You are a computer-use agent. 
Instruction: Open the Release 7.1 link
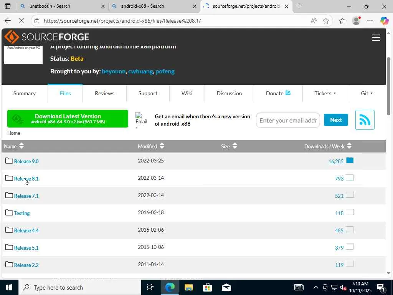click(x=26, y=196)
